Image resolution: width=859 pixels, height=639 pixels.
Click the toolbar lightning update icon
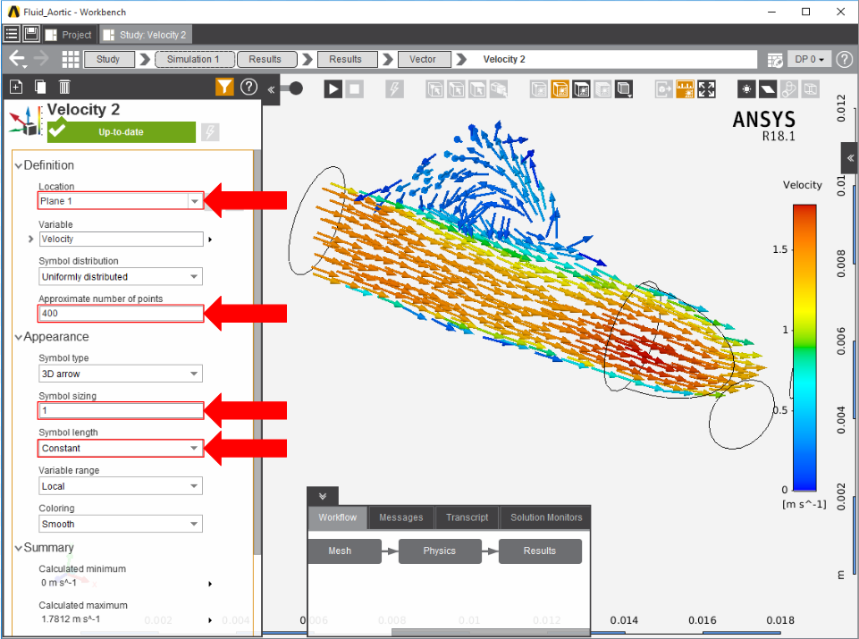(394, 88)
